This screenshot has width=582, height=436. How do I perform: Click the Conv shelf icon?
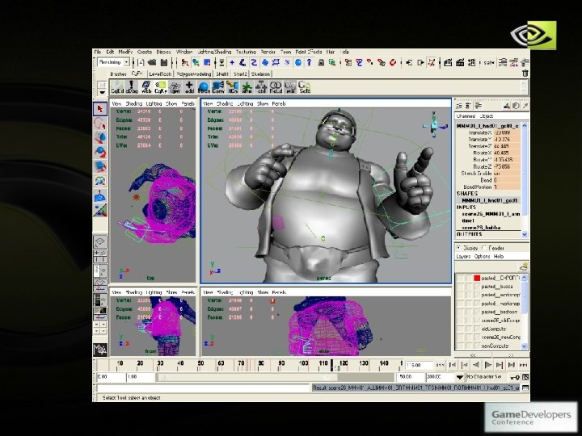point(218,87)
